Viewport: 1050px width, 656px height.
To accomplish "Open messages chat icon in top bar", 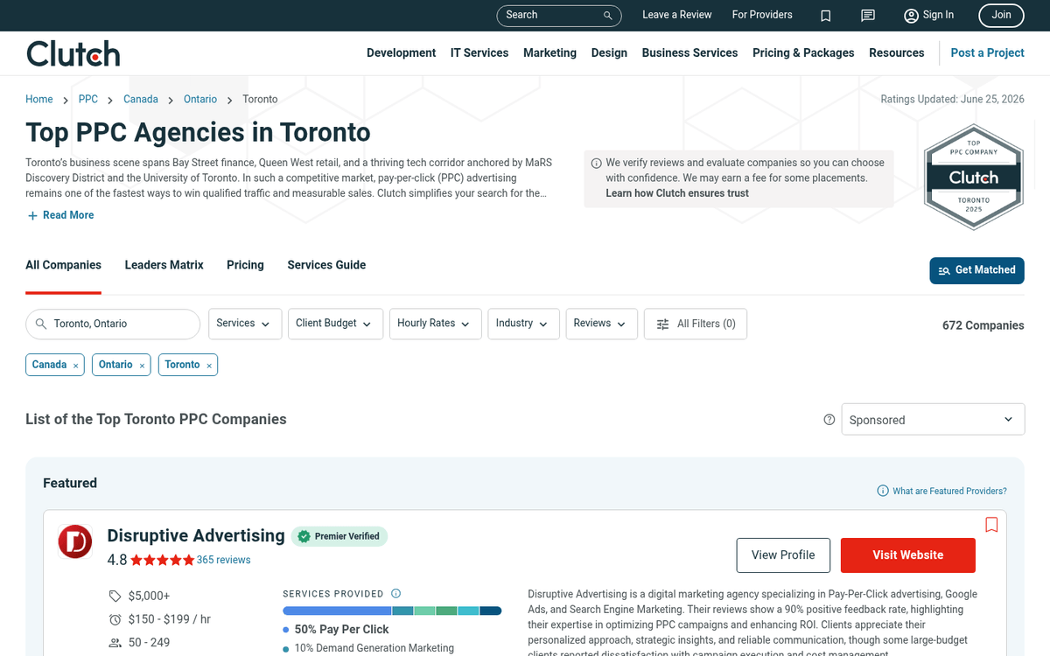I will pyautogui.click(x=868, y=15).
